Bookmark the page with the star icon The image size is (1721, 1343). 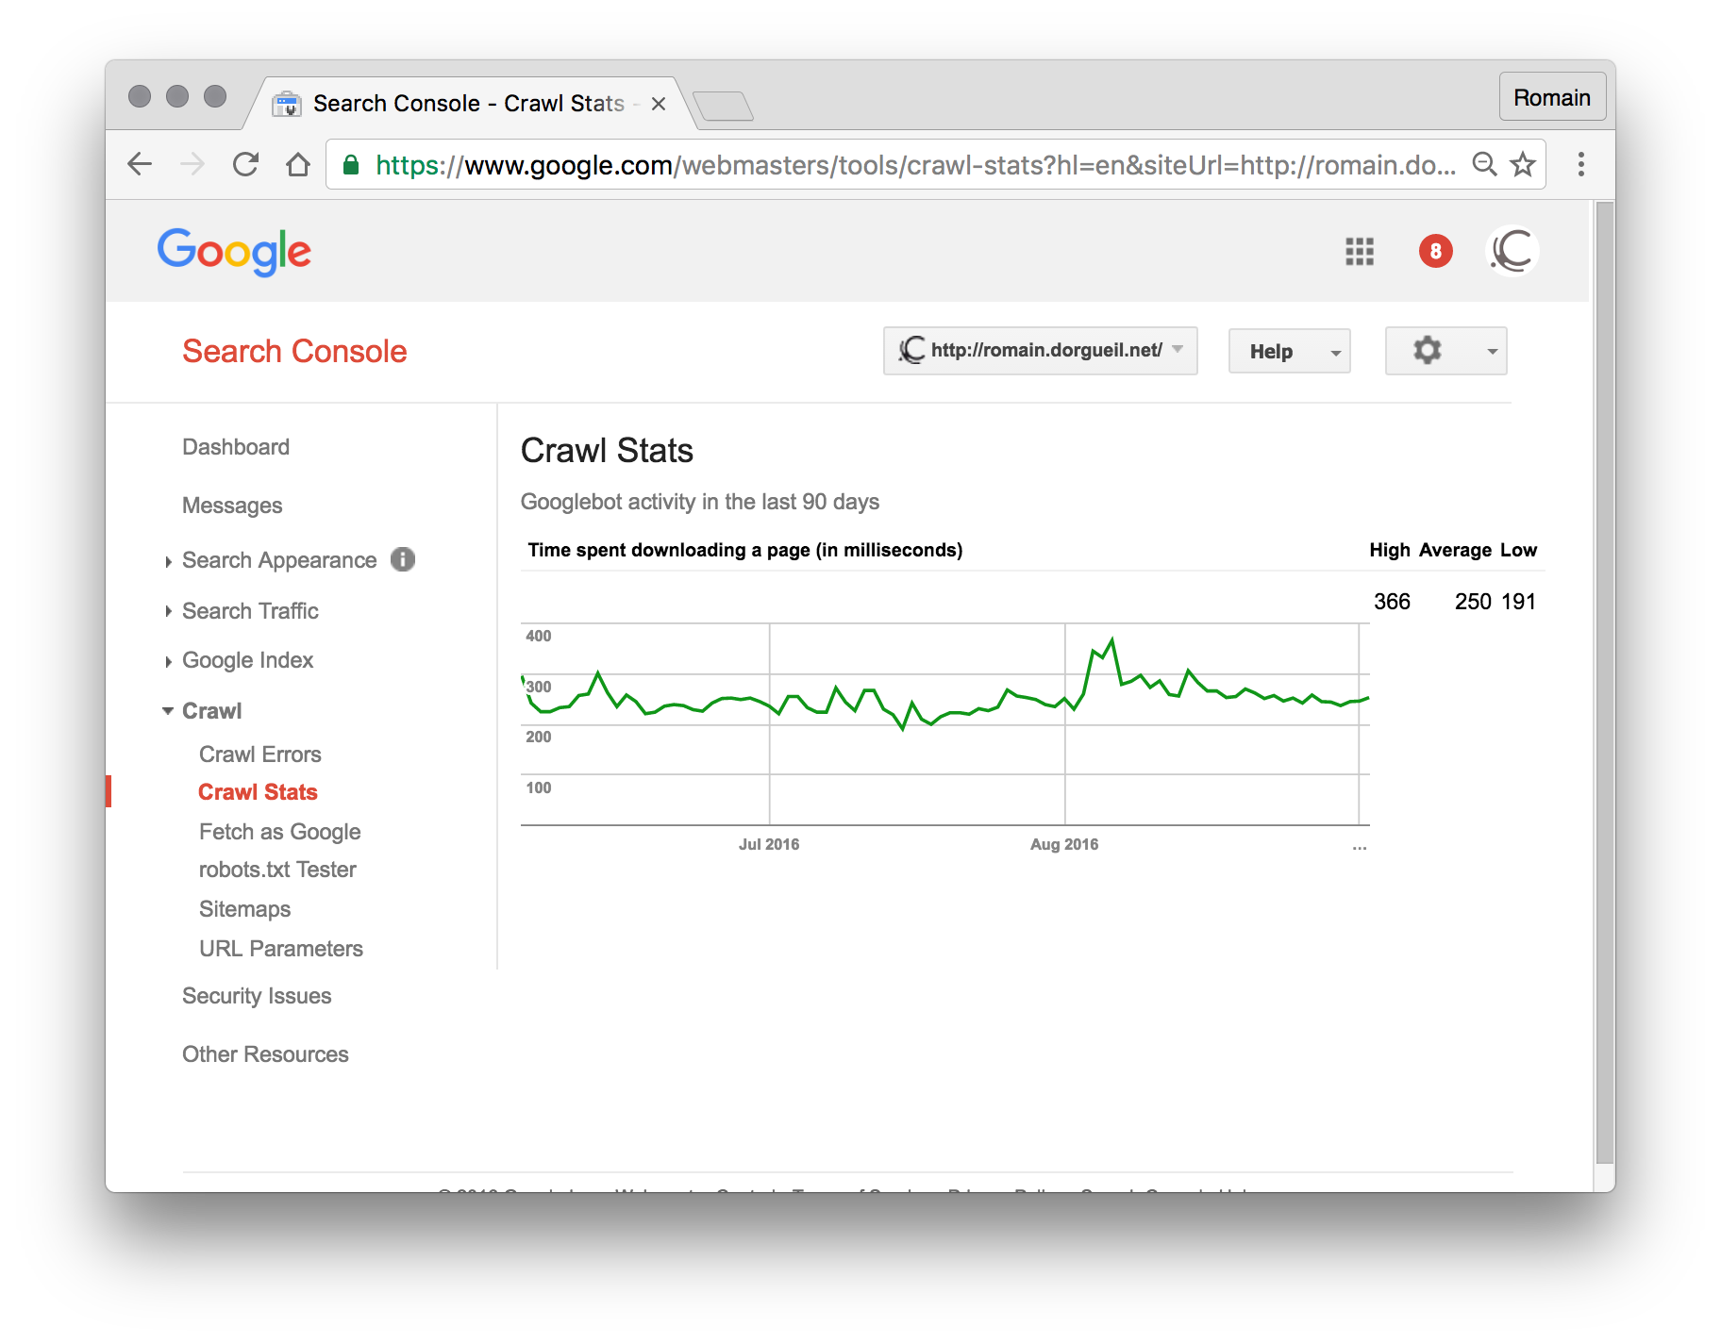1522,163
